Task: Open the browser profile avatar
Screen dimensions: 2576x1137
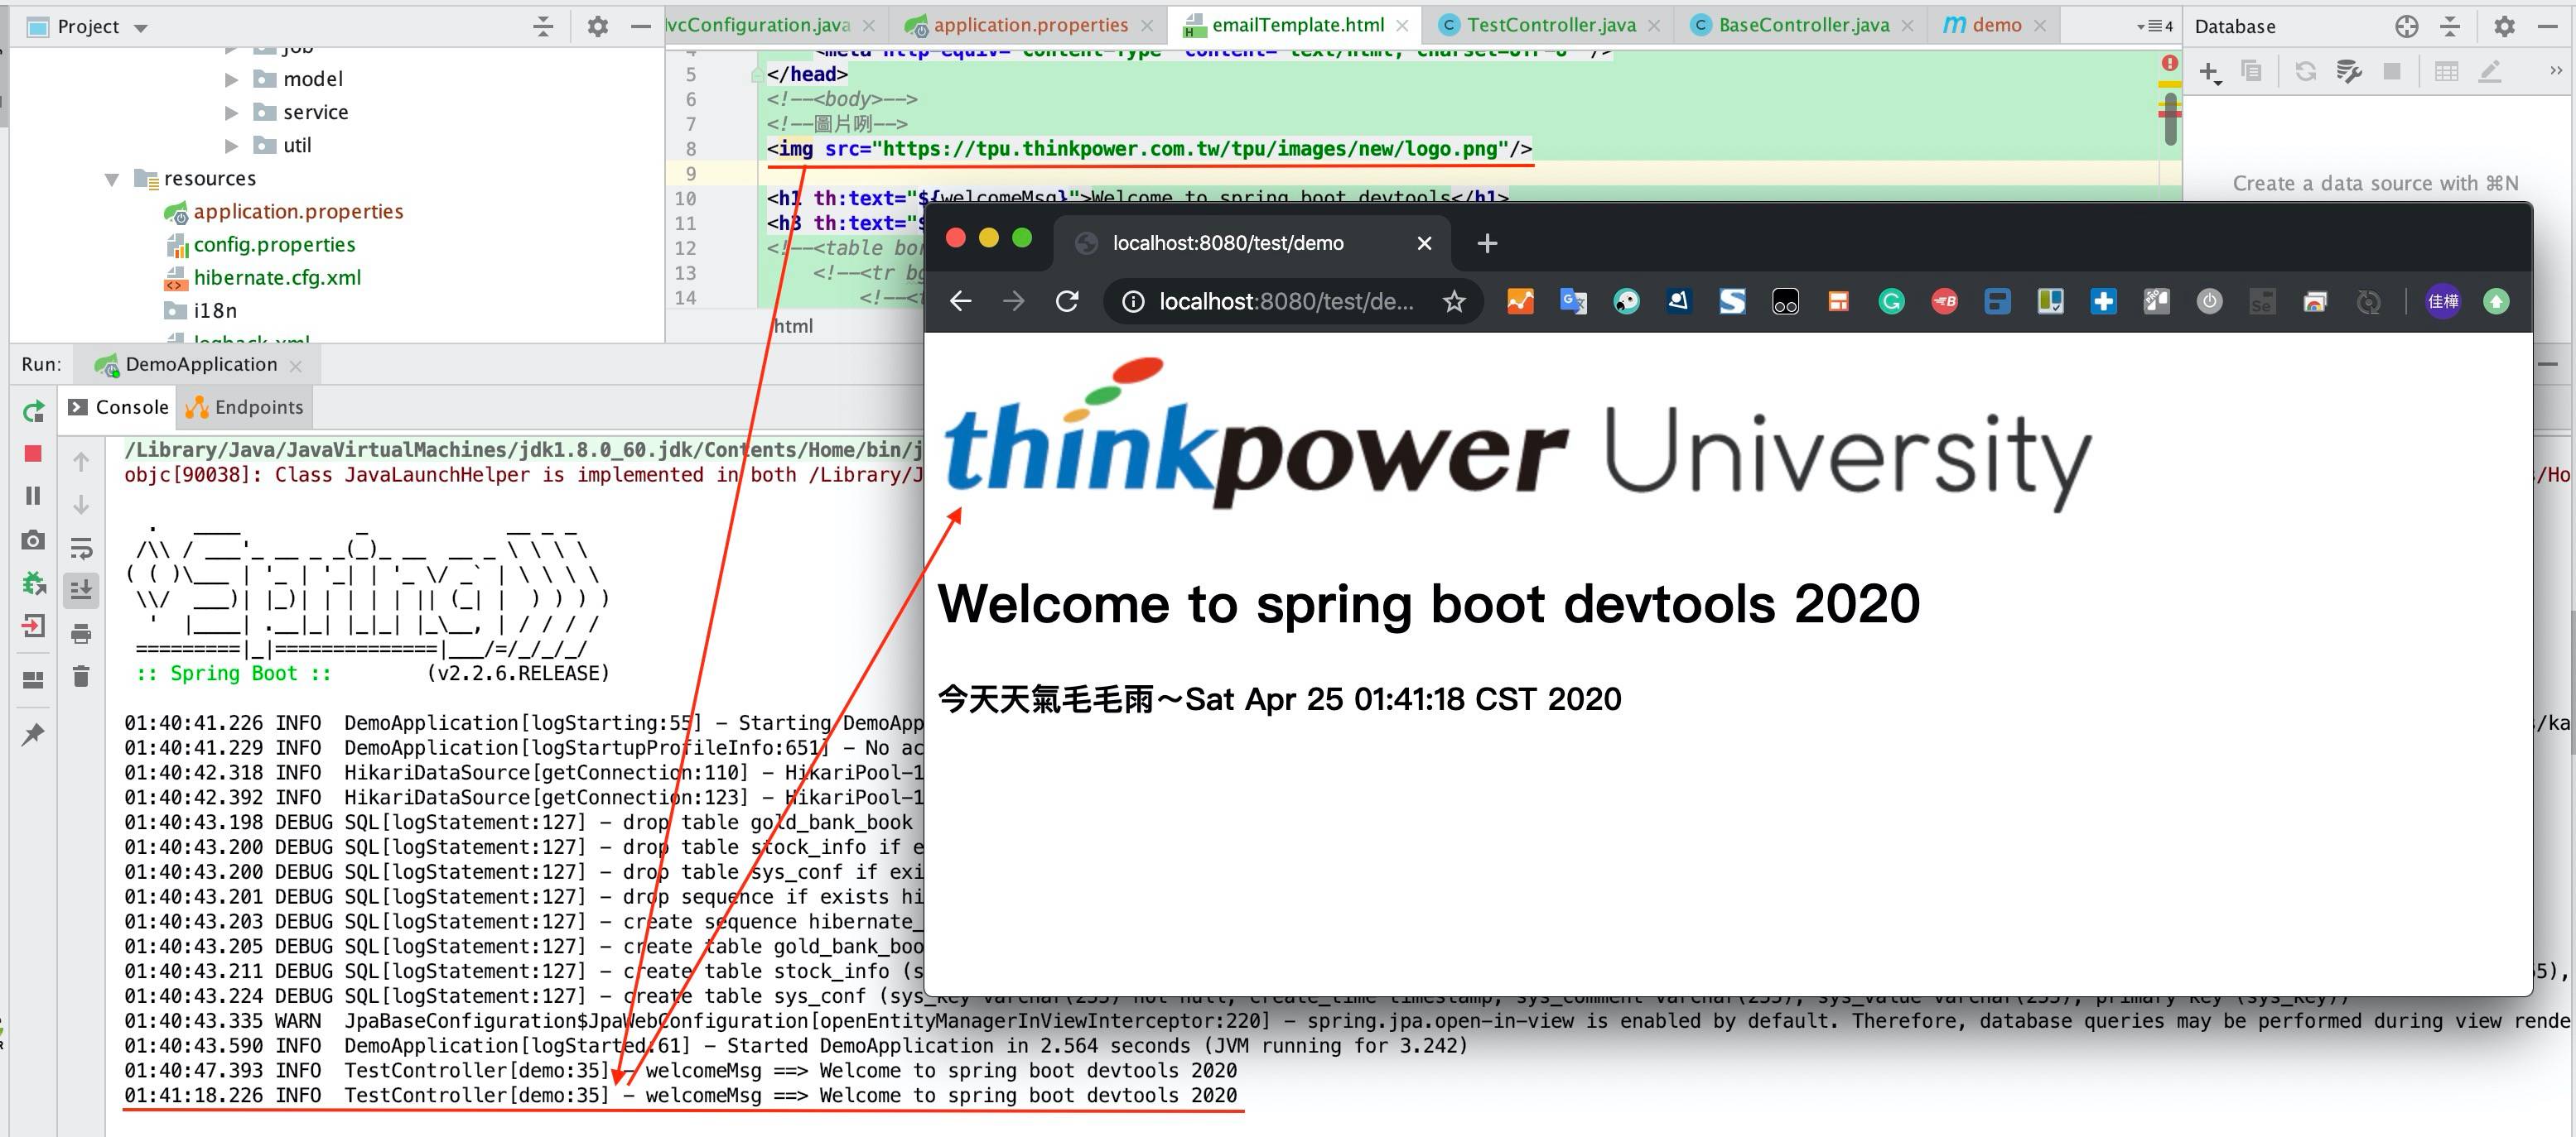Action: click(2443, 302)
